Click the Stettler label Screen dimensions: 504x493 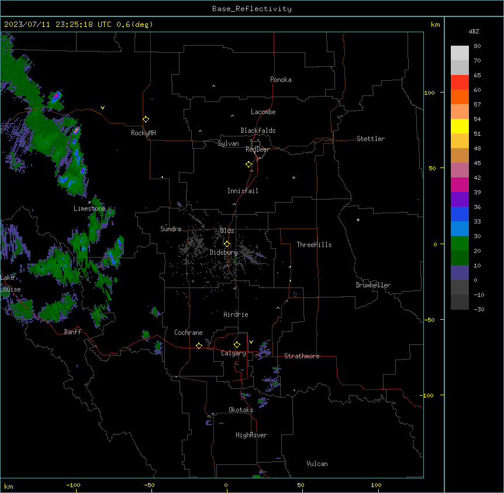371,139
